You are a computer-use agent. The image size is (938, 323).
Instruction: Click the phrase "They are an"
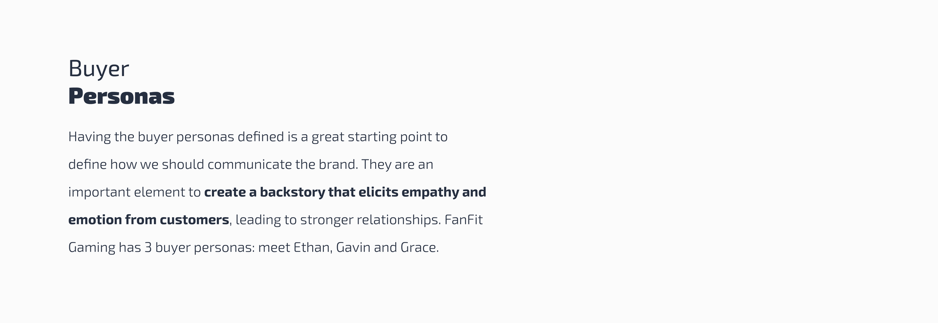pyautogui.click(x=398, y=164)
